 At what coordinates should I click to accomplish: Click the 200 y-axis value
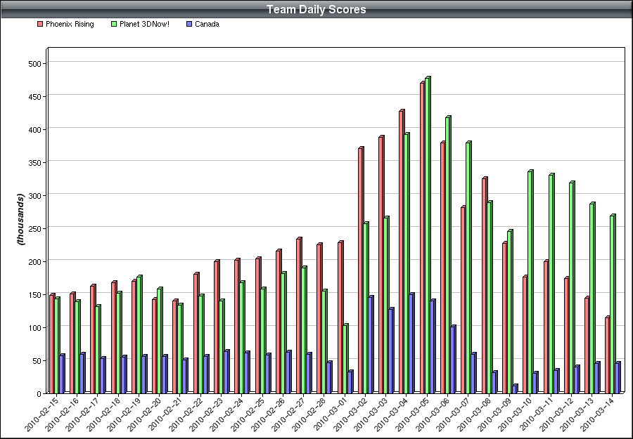point(36,261)
